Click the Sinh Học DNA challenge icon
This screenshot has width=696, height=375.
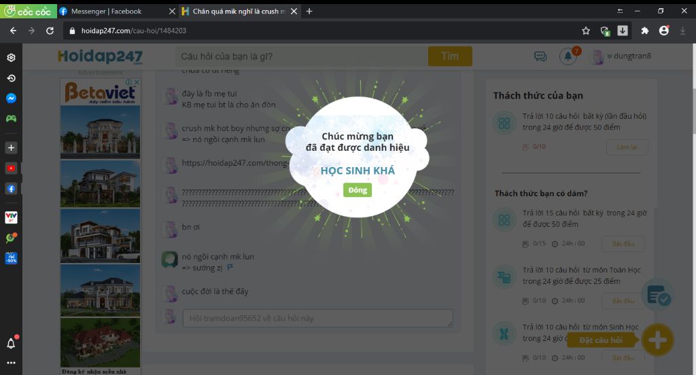click(504, 334)
